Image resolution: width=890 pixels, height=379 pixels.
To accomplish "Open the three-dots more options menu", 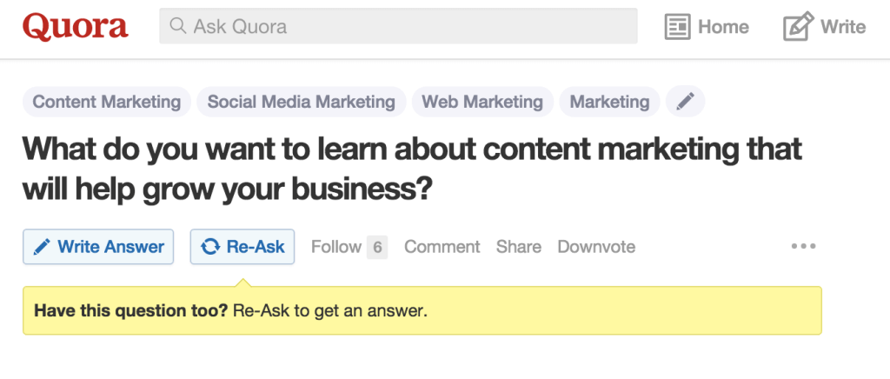I will click(x=804, y=246).
